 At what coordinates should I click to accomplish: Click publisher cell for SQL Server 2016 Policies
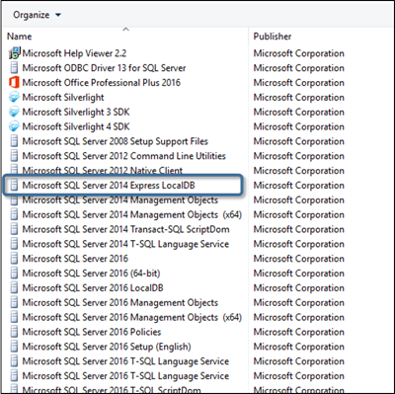point(299,332)
